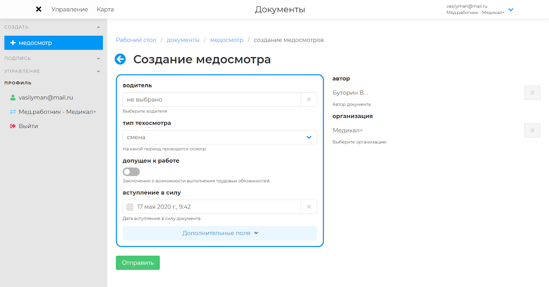Click the account email in header
The height and width of the screenshot is (287, 549).
click(467, 6)
